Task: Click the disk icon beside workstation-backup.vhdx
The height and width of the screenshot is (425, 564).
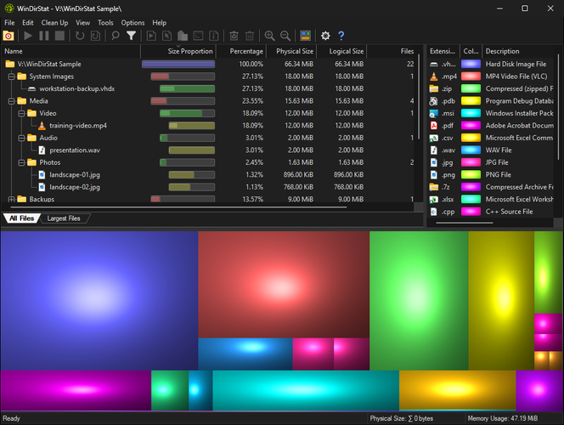Action: tap(32, 89)
